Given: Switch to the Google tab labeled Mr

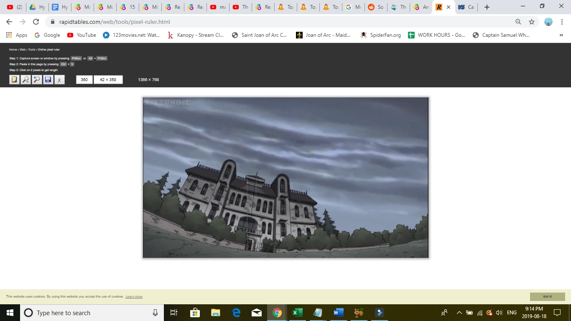Looking at the screenshot, I should (x=353, y=7).
